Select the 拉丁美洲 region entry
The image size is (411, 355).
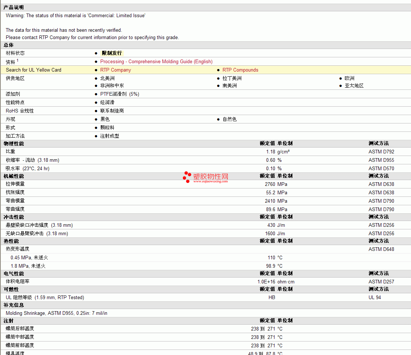click(232, 79)
